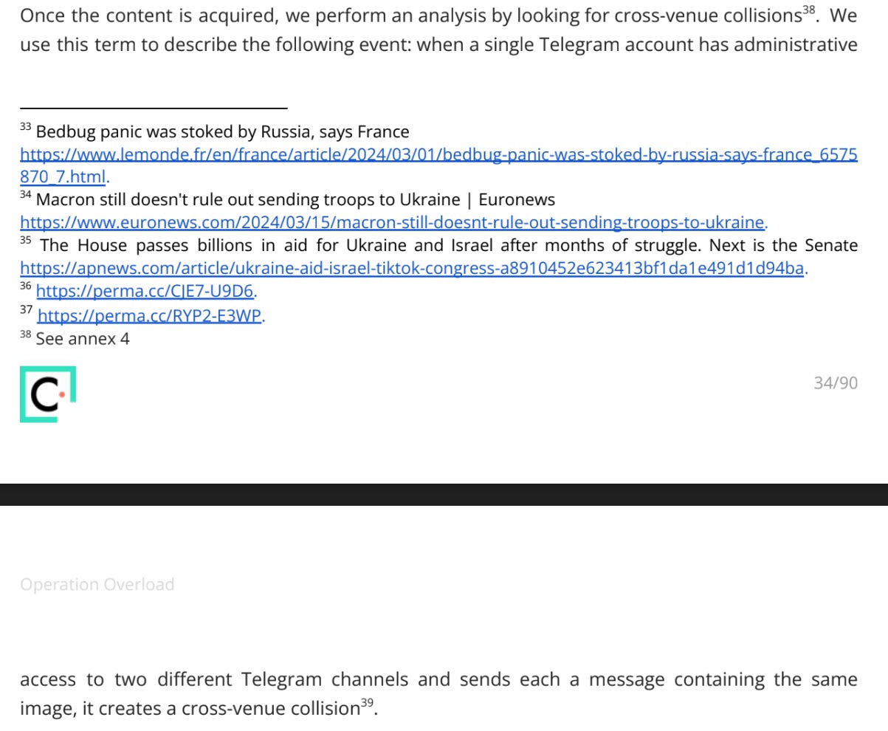
Task: Click the 'Macron still doesn't rule out' footnote text
Action: pos(295,200)
